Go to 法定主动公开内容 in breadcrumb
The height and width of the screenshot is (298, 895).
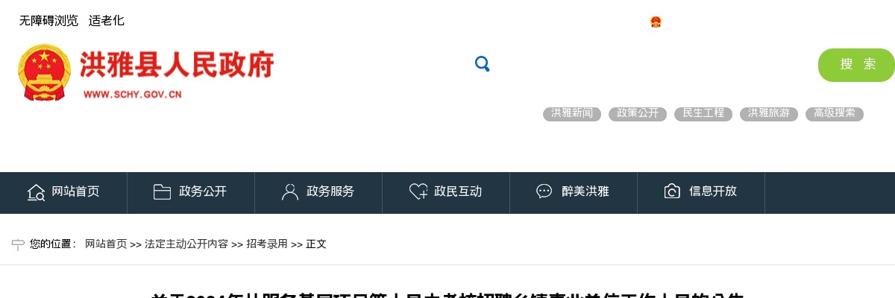point(186,244)
